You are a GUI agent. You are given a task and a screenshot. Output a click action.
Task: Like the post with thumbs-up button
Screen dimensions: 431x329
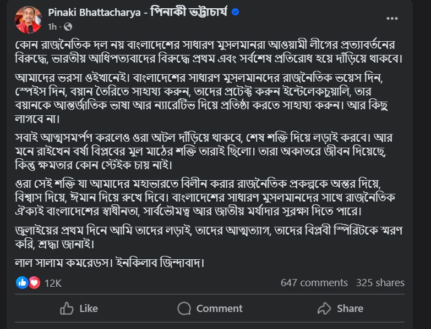[79, 309]
